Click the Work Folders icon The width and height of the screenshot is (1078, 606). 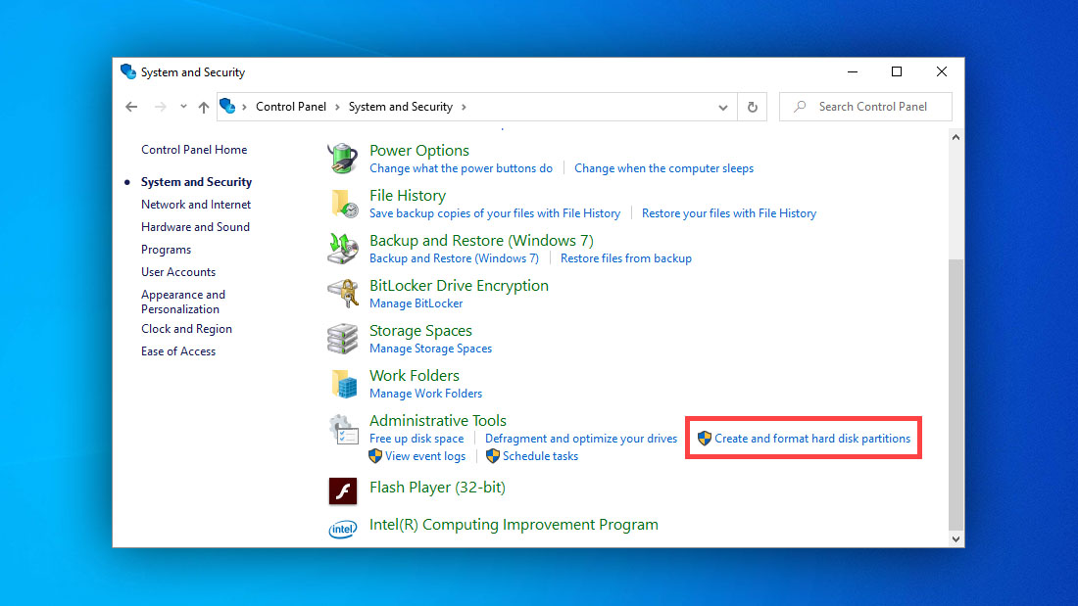pos(344,384)
